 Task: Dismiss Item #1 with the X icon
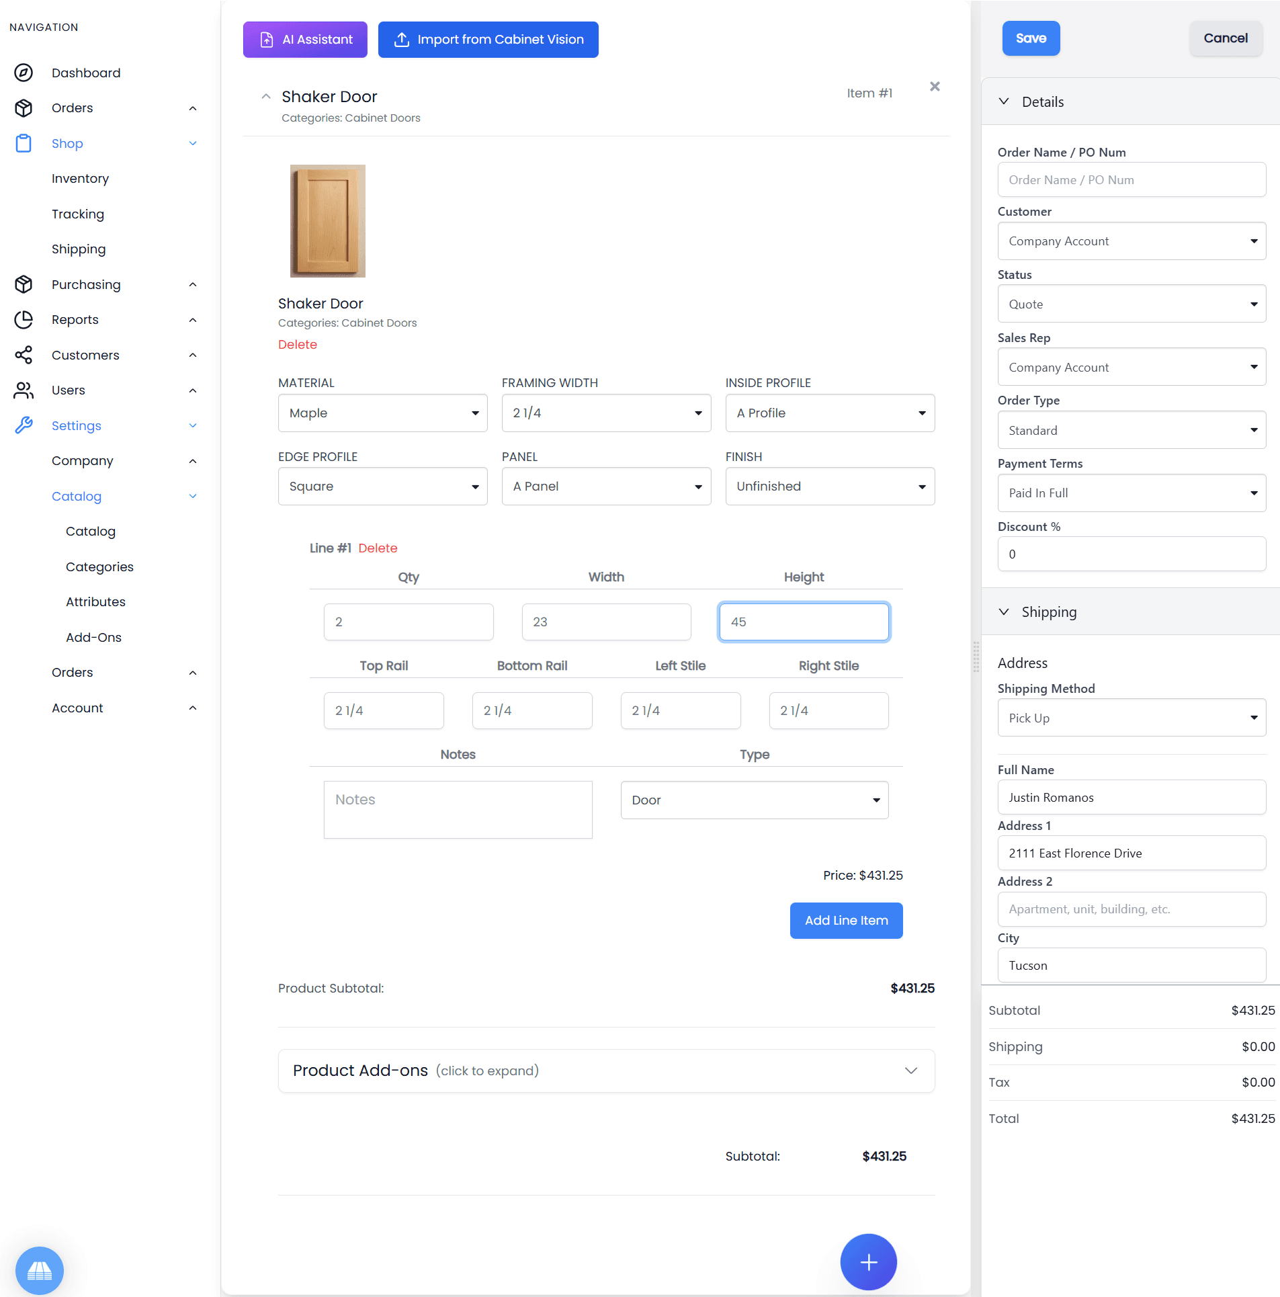click(x=934, y=86)
